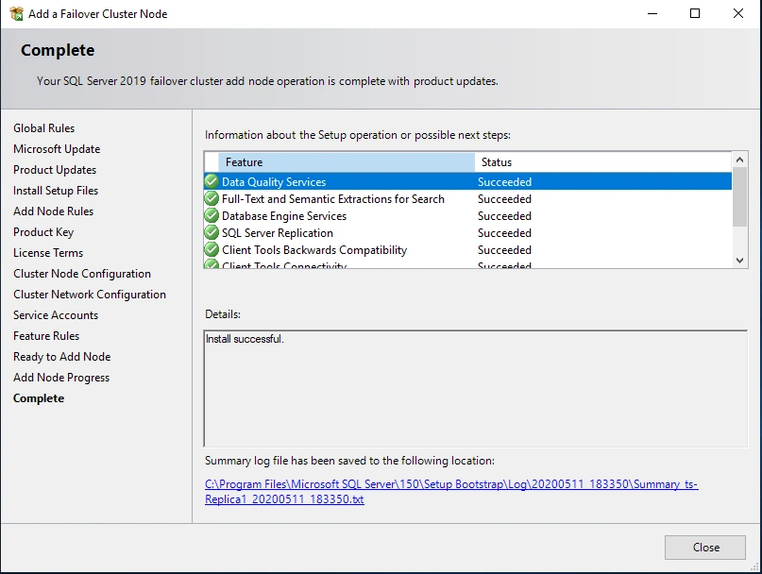This screenshot has height=574, width=762.
Task: Click the feature list scroll up arrow
Action: pos(739,160)
